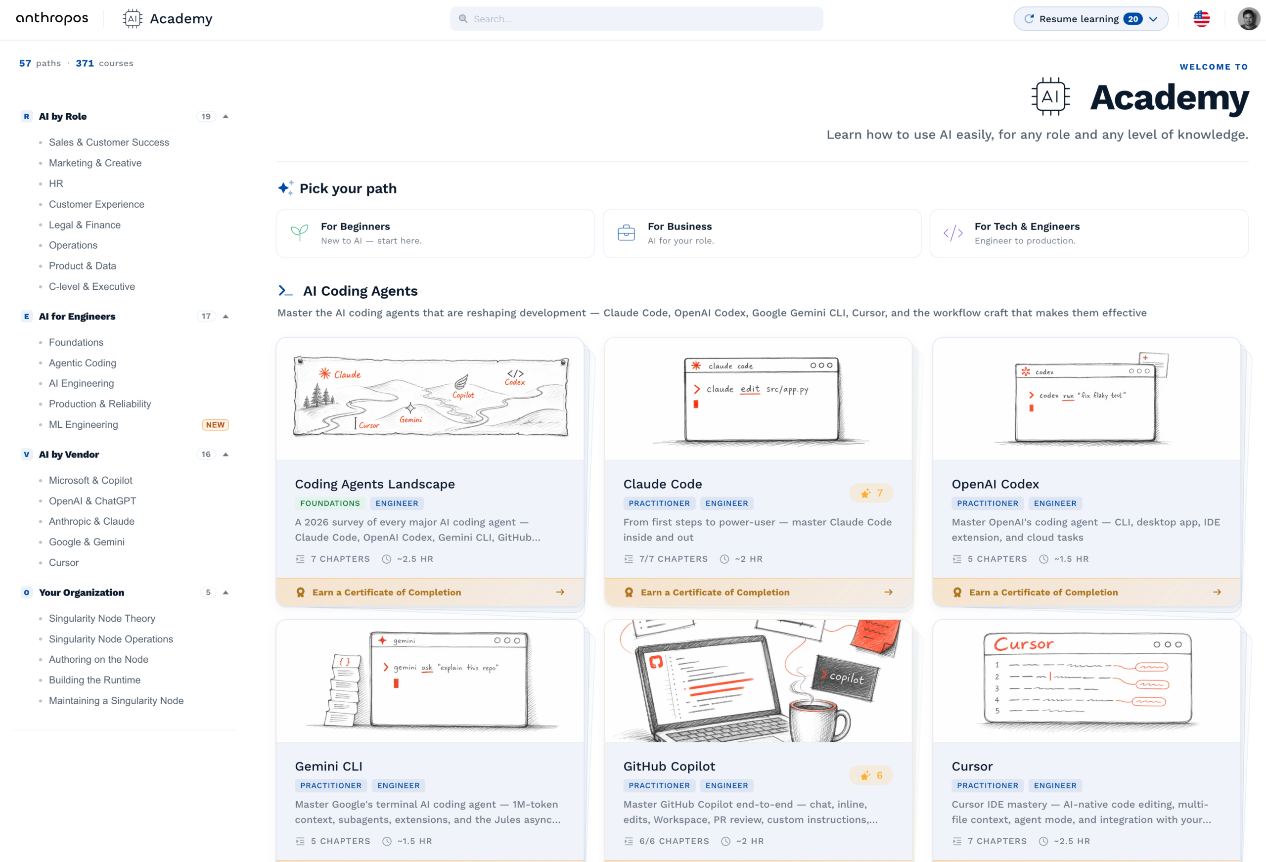This screenshot has width=1266, height=862.
Task: Click the large Academy AI chip logo in welcome banner
Action: (1050, 97)
